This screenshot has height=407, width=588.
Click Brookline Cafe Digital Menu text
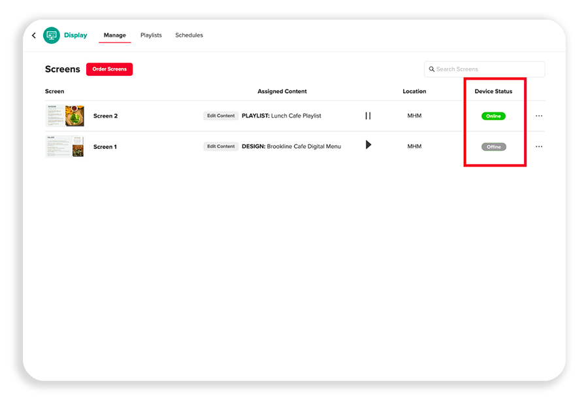tap(304, 146)
